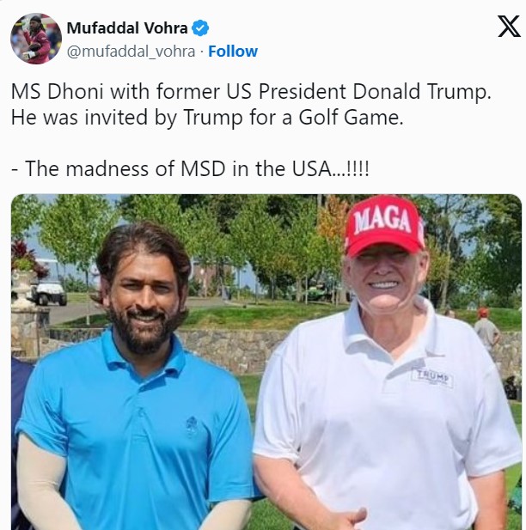Click the red MAGA cap in photo

385,225
